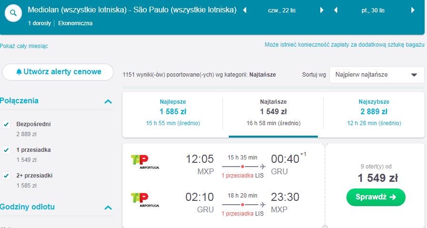427x228 pixels.
Task: Uncheck the 1 przesiadka filter checkbox
Action: (x=6, y=150)
